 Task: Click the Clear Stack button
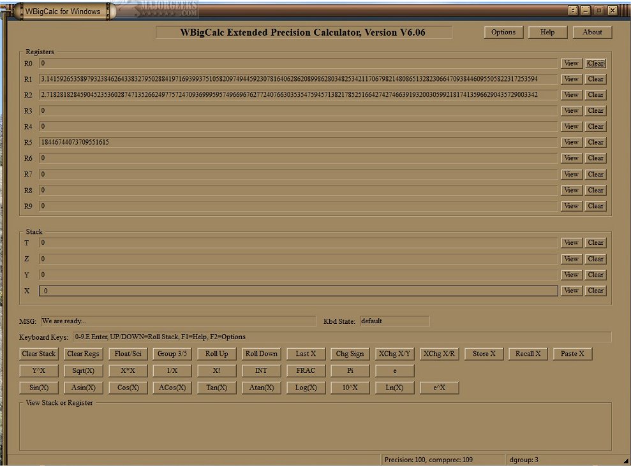click(x=39, y=354)
